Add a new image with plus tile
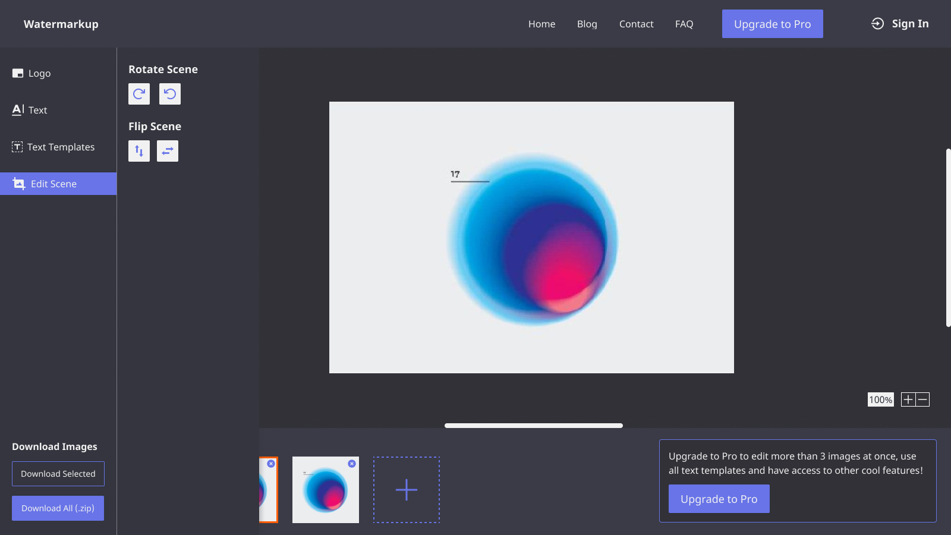 click(407, 490)
